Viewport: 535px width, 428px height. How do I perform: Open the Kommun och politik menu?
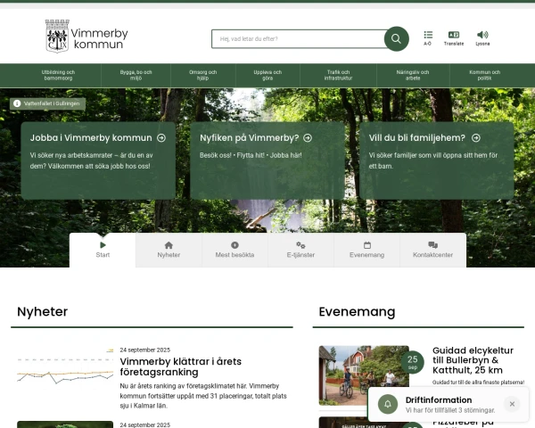pos(484,75)
